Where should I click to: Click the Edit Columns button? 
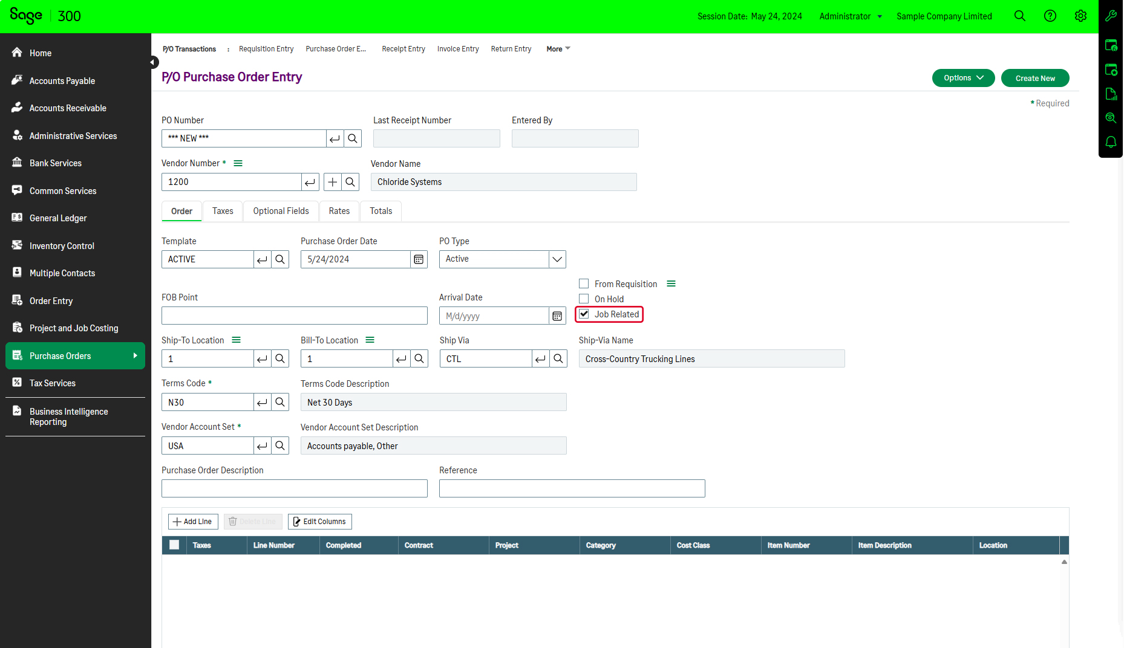(320, 522)
